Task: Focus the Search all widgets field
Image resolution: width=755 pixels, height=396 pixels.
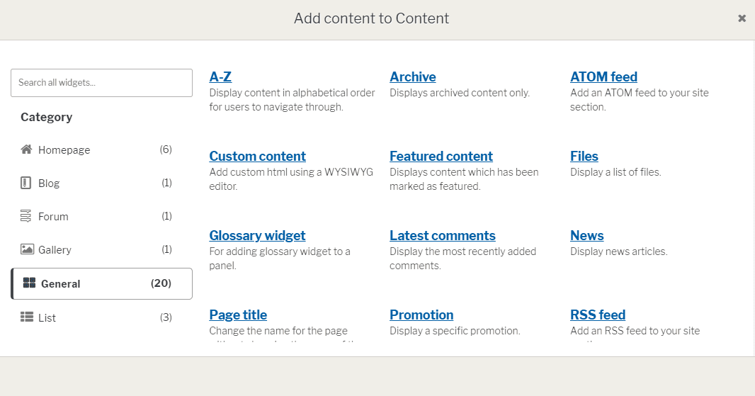Action: click(101, 83)
